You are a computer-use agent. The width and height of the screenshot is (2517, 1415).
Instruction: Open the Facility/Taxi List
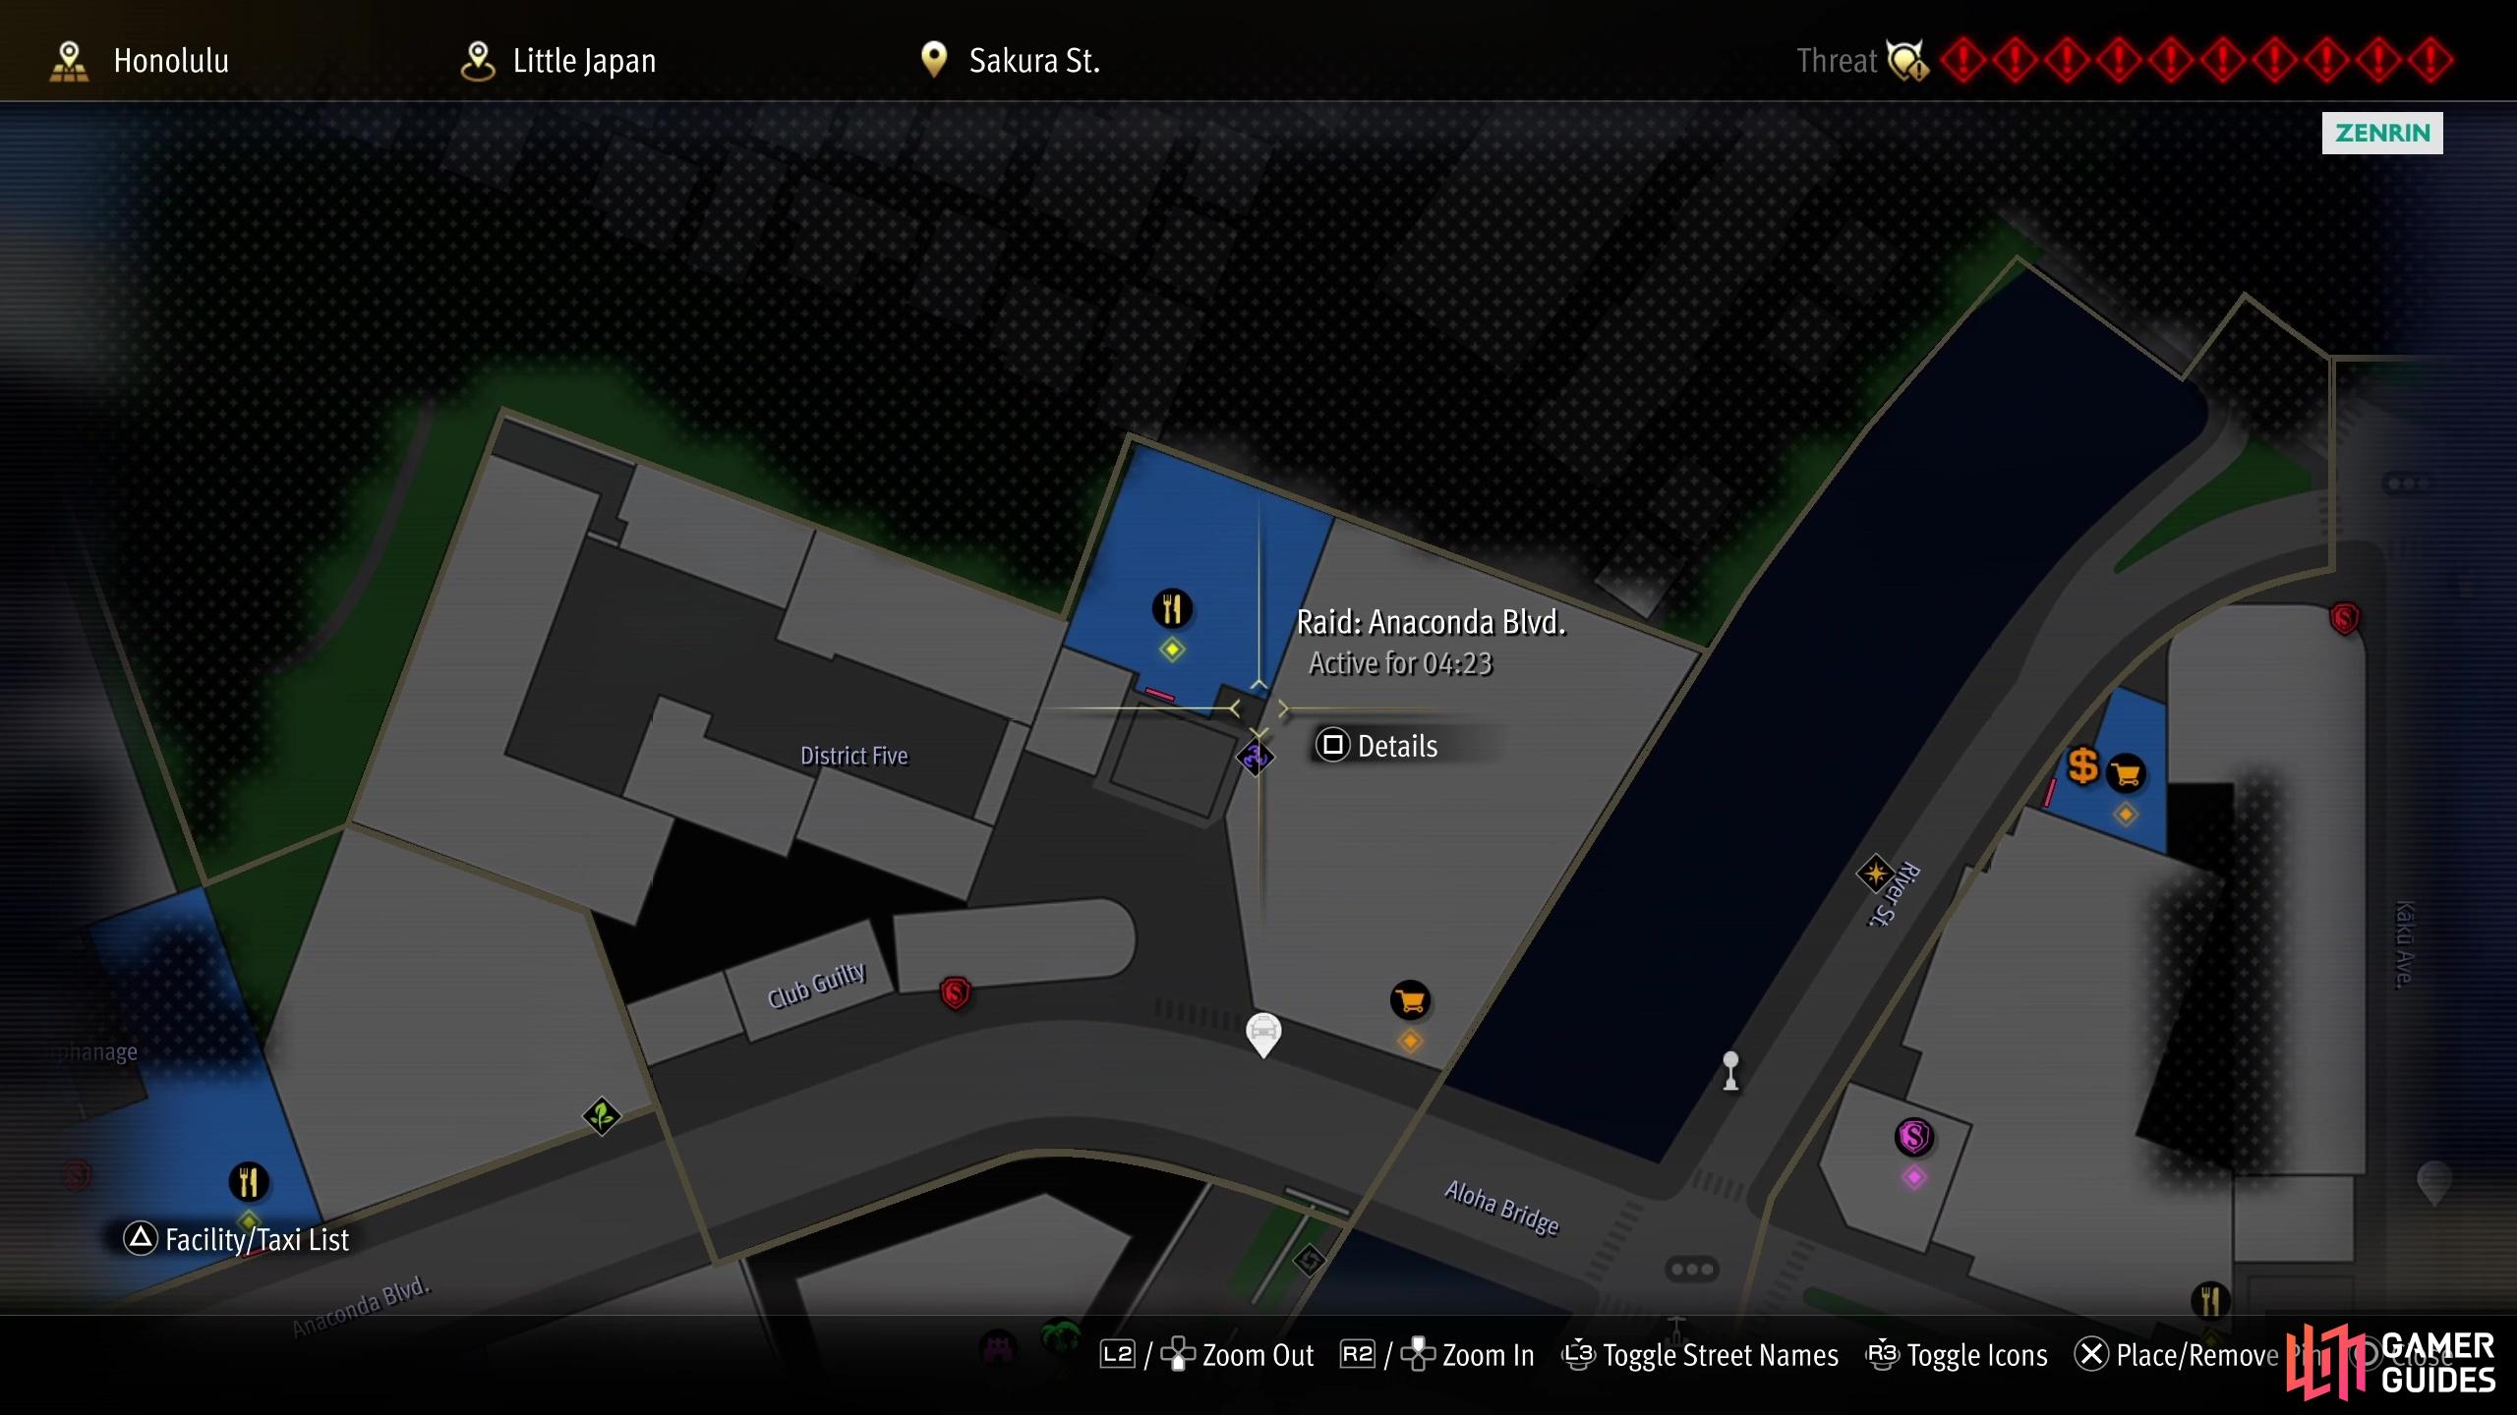pyautogui.click(x=236, y=1239)
